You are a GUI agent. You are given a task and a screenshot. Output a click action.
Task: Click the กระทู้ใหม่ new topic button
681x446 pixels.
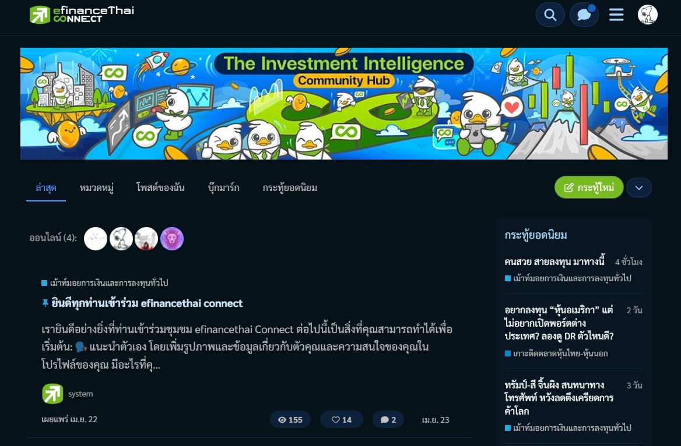[x=589, y=187]
